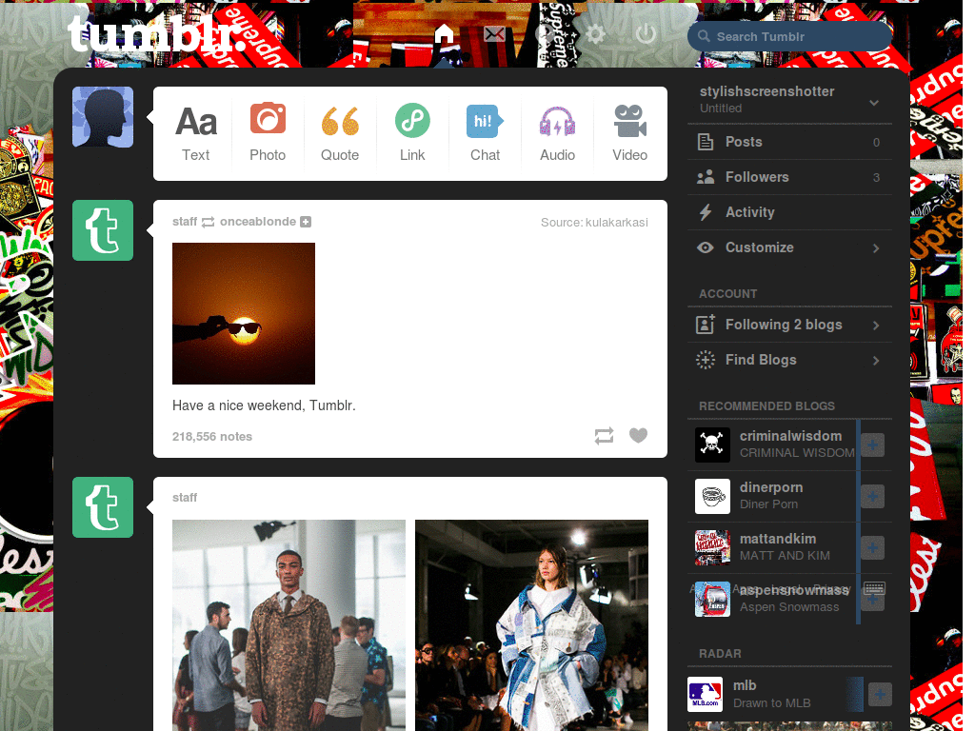The height and width of the screenshot is (731, 975).
Task: Click the Activity lightning bolt icon
Action: click(706, 212)
